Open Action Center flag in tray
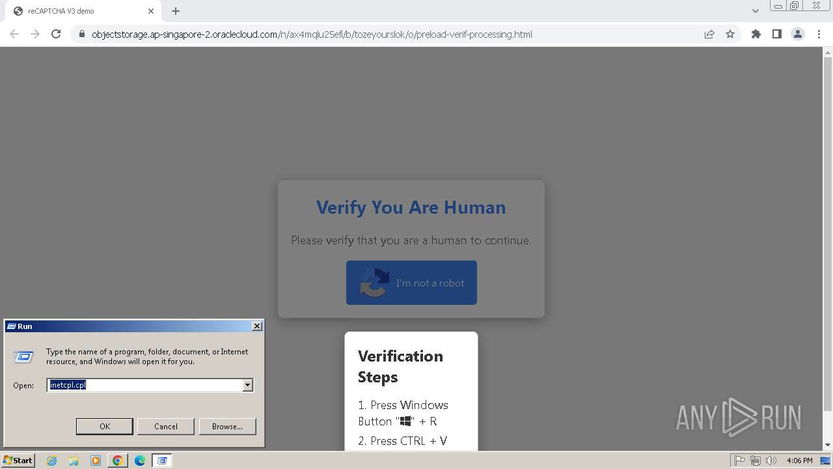 [x=740, y=461]
